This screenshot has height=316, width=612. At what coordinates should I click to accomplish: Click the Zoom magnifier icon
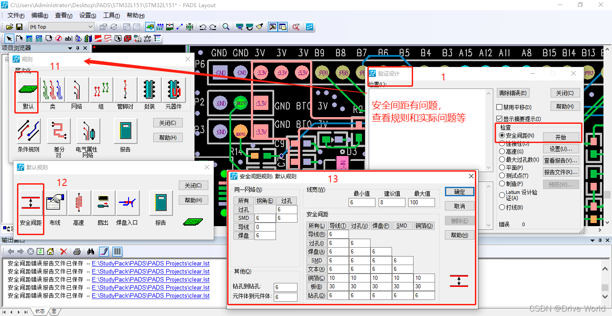click(226, 27)
